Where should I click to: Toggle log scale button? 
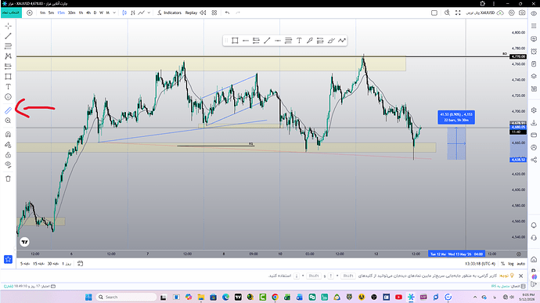click(x=511, y=264)
